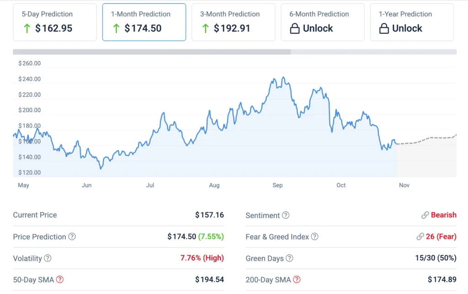This screenshot has height=294, width=468.
Task: Unlock the 6-Month Prediction
Action: point(318,29)
